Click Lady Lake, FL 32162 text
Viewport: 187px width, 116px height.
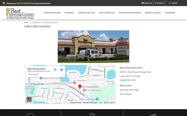pyautogui.click(x=130, y=76)
